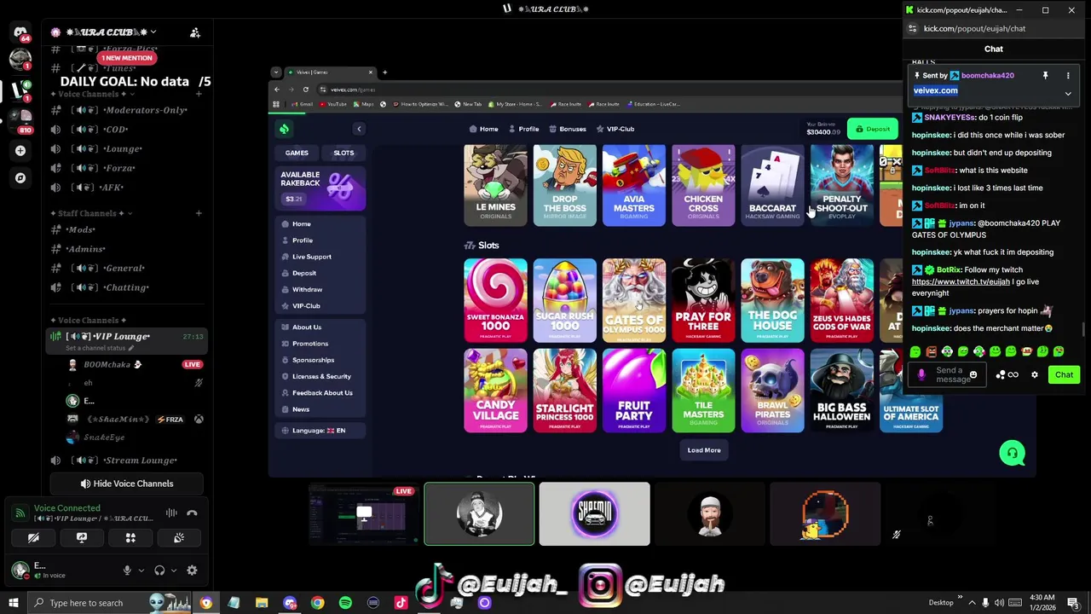Select the VIP Lounge voice channel
The height and width of the screenshot is (614, 1091).
128,339
